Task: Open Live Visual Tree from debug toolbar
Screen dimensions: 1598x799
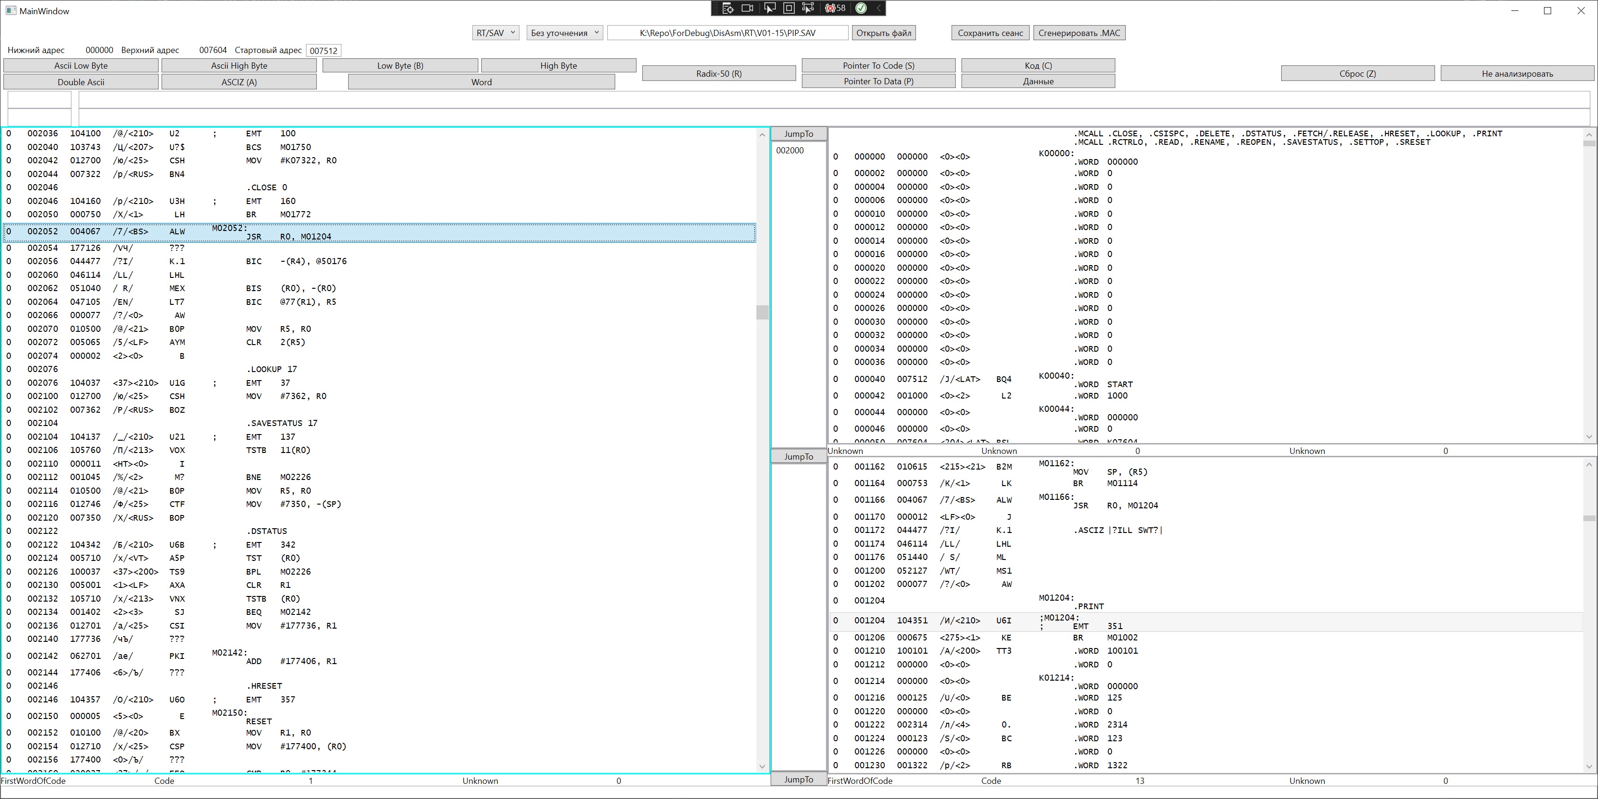Action: tap(728, 8)
